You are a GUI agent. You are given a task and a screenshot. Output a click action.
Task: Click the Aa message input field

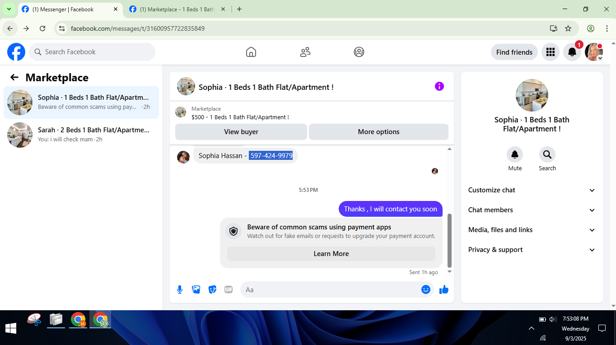click(x=331, y=289)
